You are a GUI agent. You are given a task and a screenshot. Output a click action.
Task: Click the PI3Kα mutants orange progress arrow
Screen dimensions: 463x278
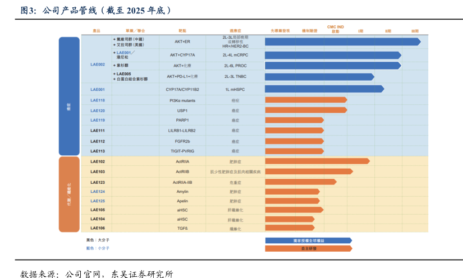pyautogui.click(x=305, y=100)
